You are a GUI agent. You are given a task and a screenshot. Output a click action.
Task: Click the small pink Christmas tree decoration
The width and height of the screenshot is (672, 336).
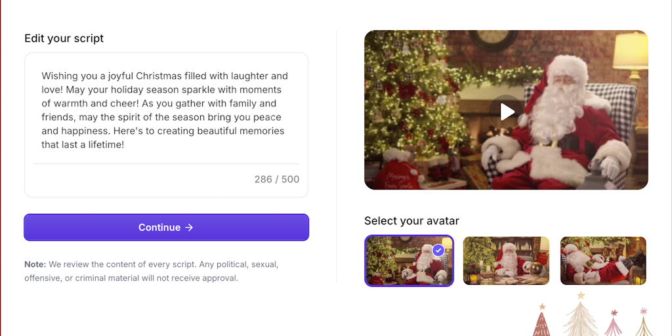click(614, 324)
